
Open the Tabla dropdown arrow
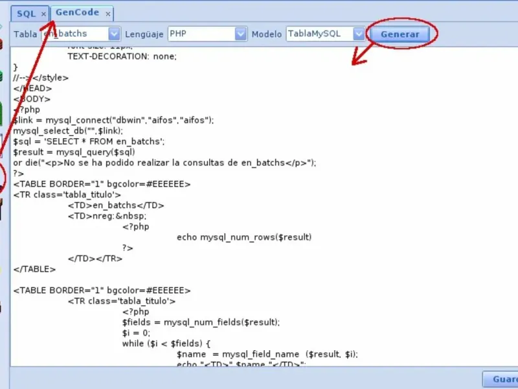tap(114, 34)
